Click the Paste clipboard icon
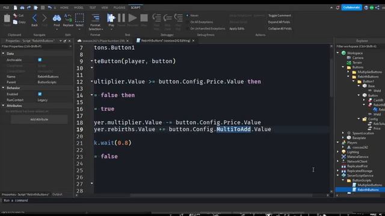385x216 pixels. (x=7, y=19)
